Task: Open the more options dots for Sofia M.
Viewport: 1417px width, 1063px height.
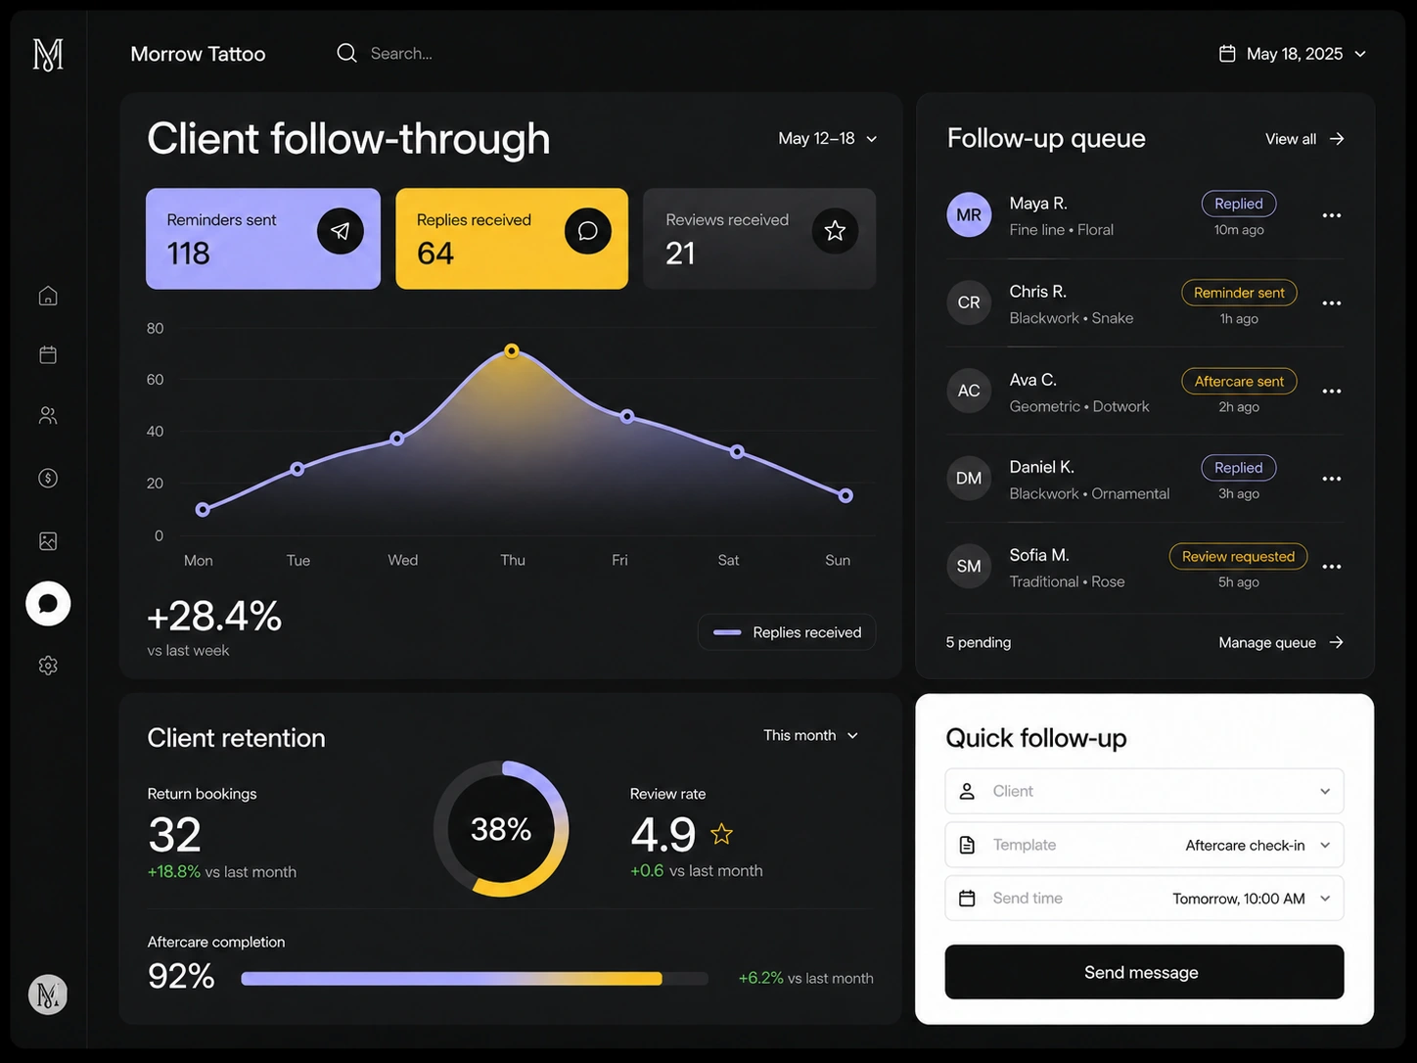Action: pos(1332,567)
